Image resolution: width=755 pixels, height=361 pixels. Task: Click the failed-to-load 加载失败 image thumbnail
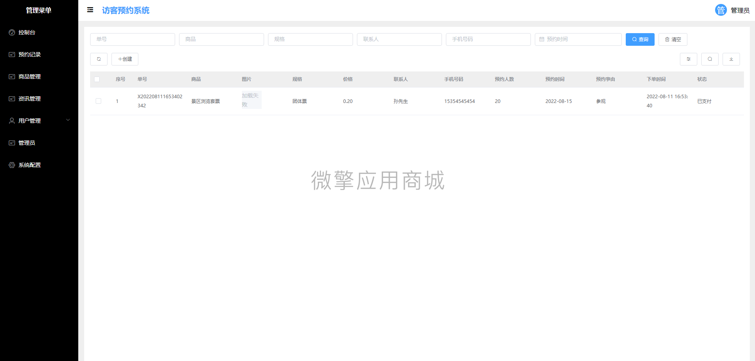tap(251, 100)
